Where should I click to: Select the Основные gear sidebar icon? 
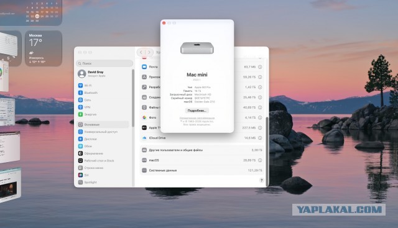click(80, 124)
